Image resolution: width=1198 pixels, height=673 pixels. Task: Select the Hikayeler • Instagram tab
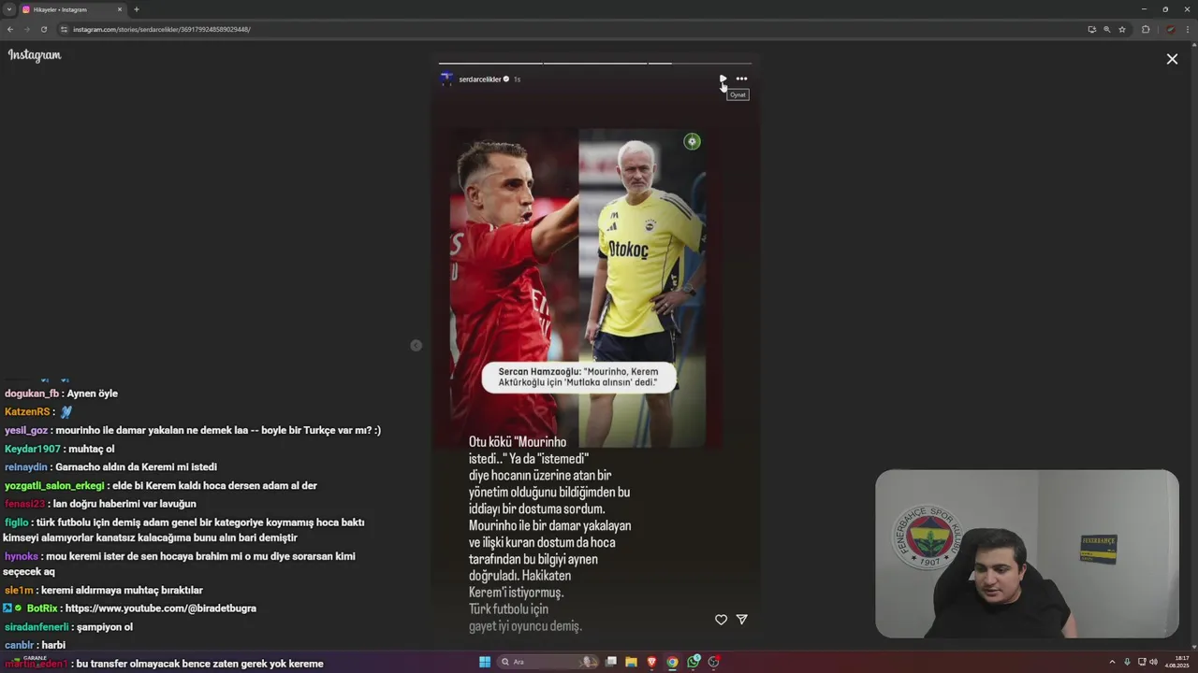tap(73, 9)
